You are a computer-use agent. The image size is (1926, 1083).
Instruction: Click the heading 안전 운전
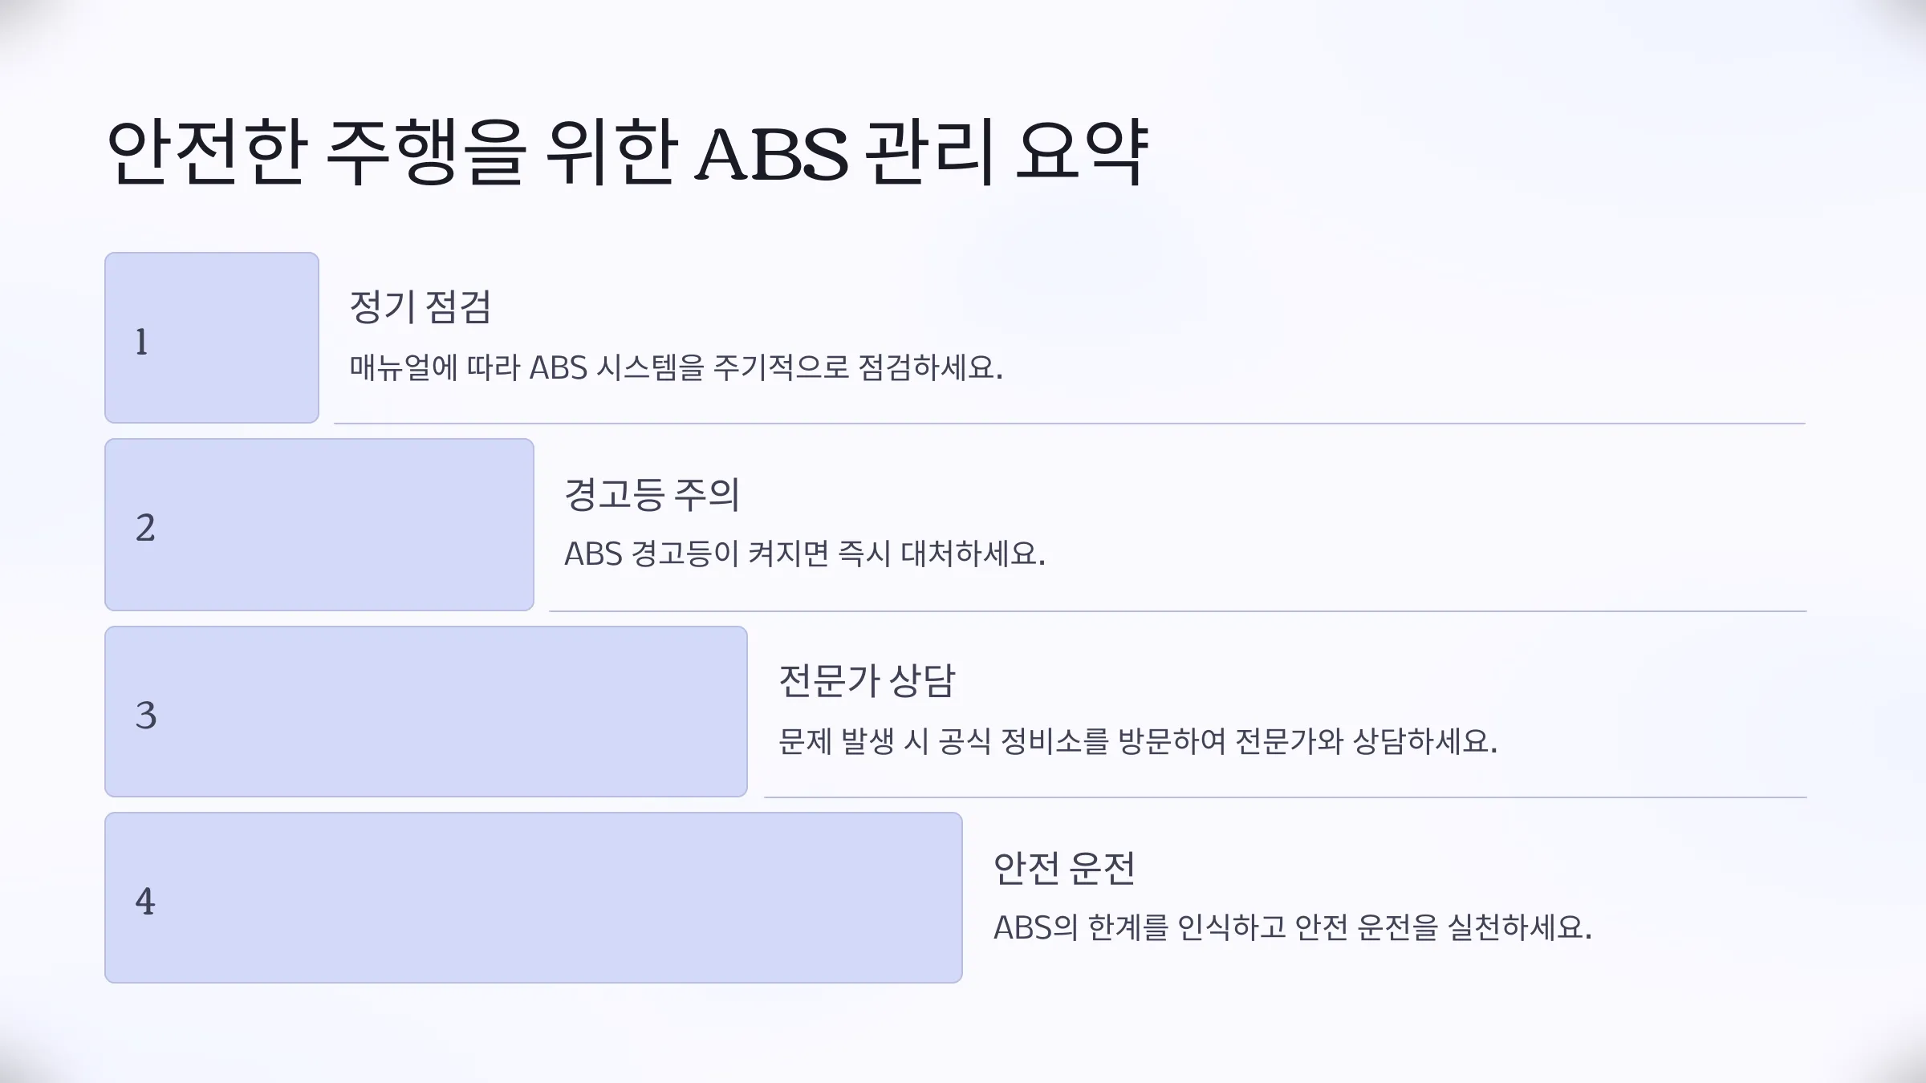(x=1064, y=867)
